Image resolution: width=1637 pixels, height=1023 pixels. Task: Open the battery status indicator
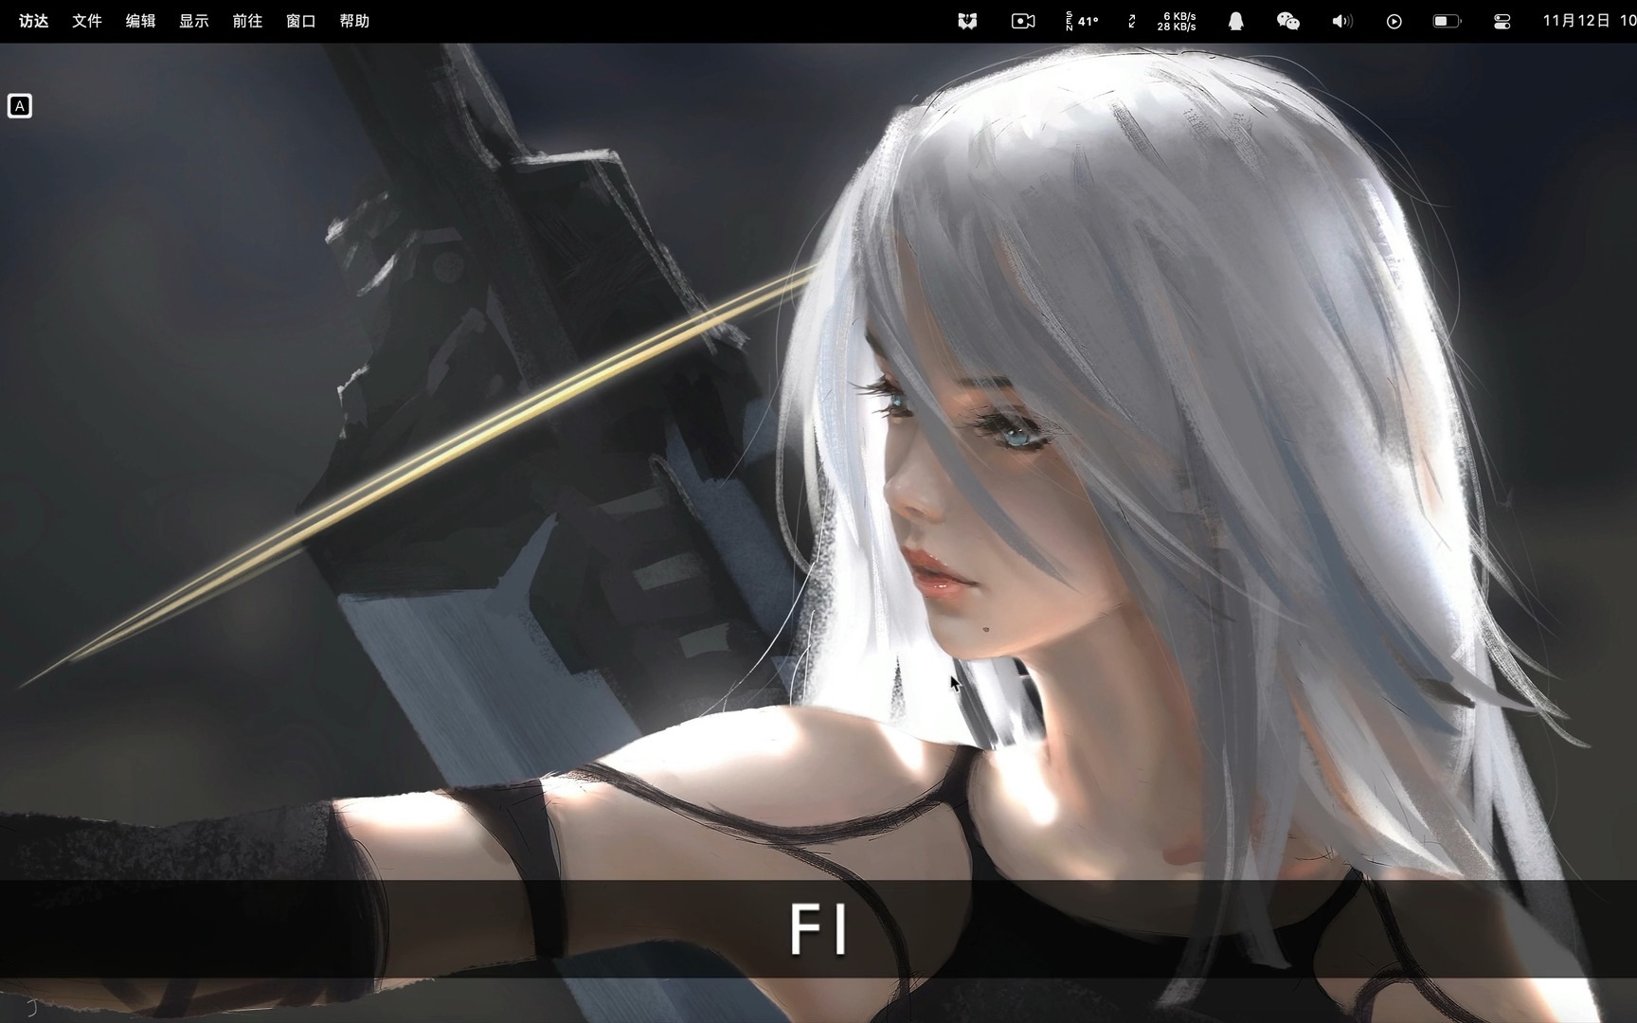tap(1447, 21)
